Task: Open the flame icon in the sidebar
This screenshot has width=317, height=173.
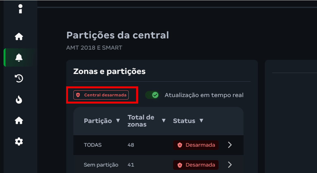Action: click(x=19, y=100)
